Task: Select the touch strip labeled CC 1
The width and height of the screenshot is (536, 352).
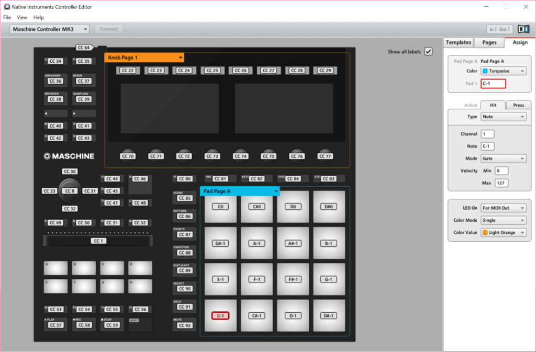Action: (98, 241)
